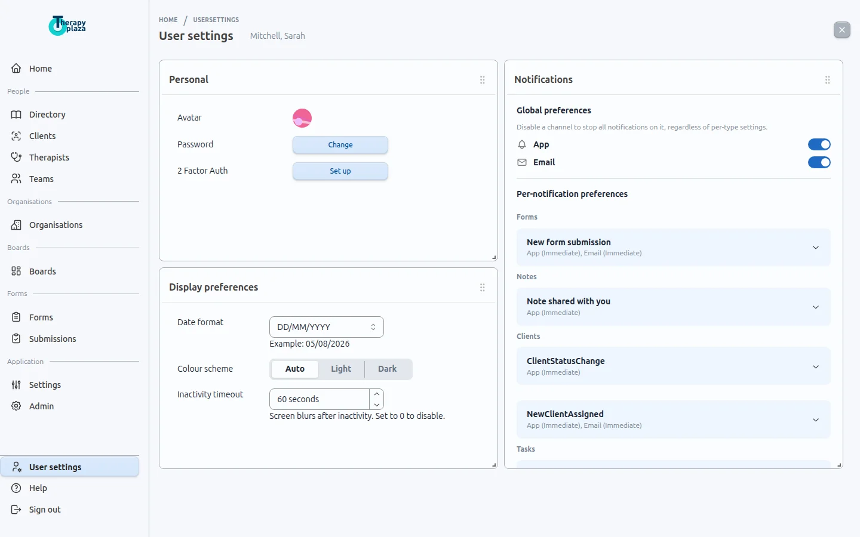The image size is (860, 537).
Task: Open the Date format dropdown
Action: click(327, 327)
